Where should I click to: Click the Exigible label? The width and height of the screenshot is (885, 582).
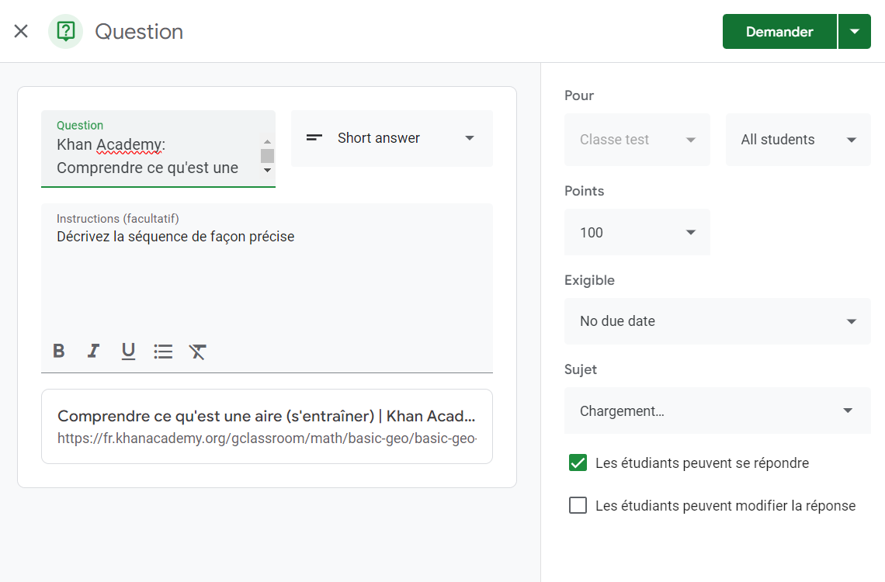tap(589, 280)
